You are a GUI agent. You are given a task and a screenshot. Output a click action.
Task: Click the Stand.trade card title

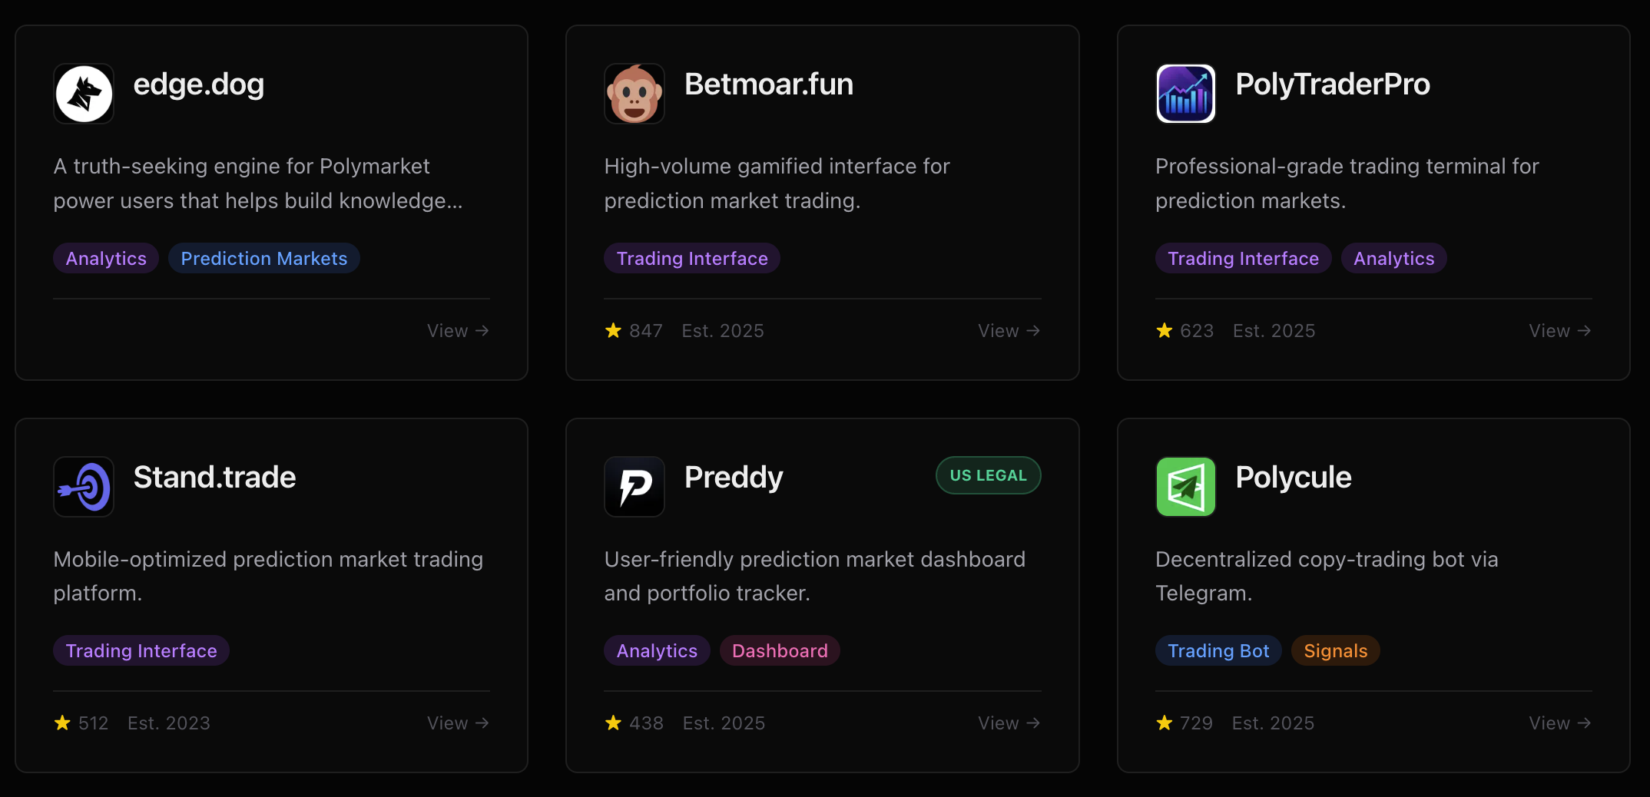click(214, 478)
